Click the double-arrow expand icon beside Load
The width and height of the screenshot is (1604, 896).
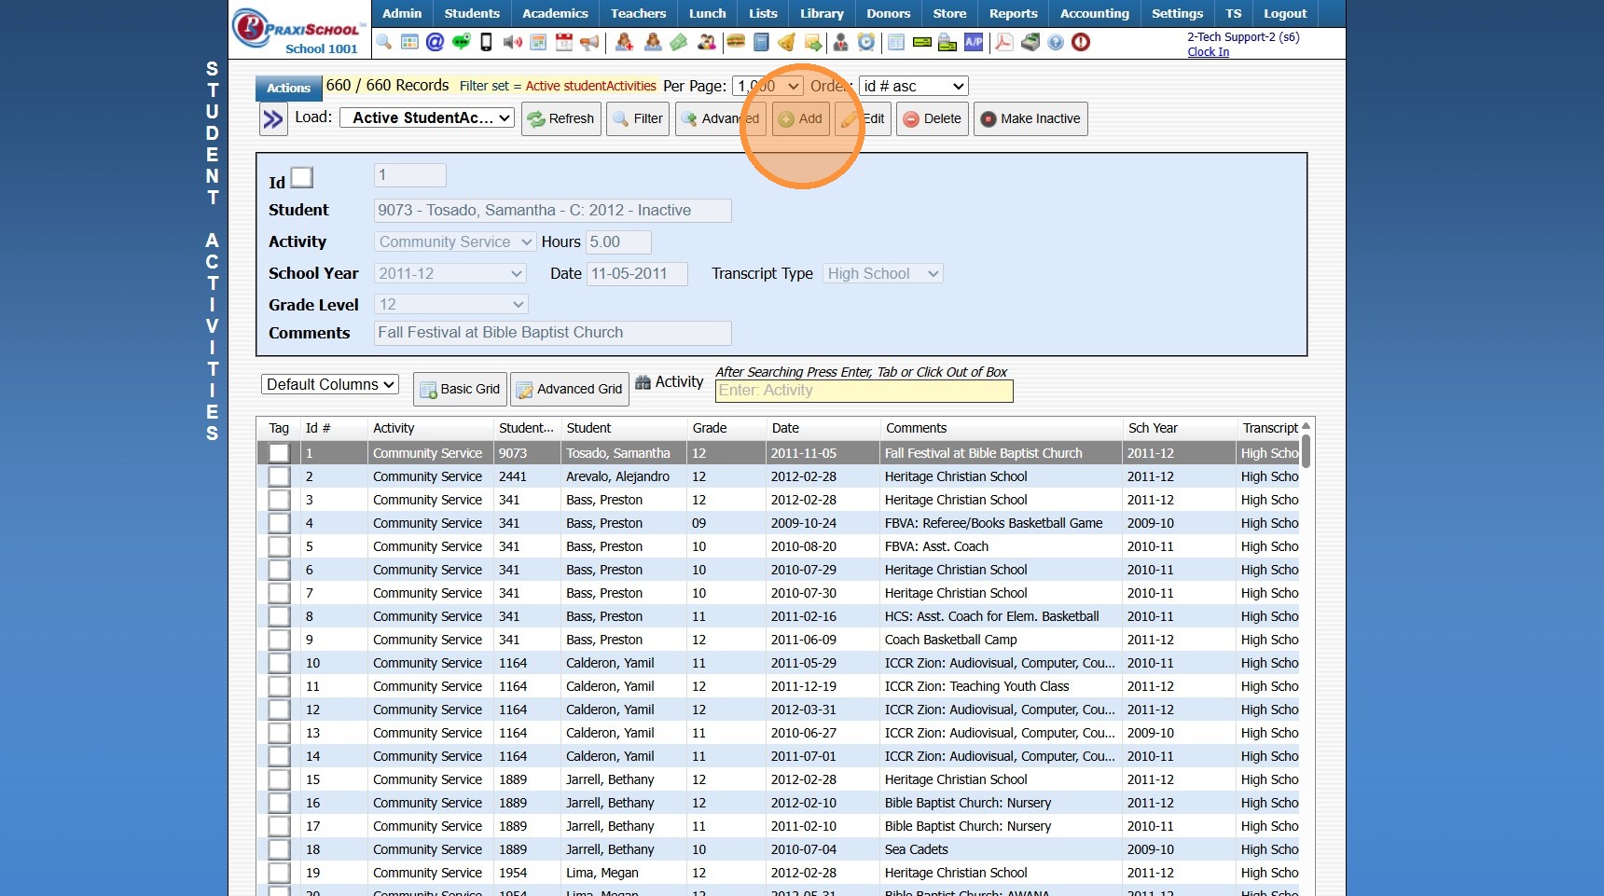tap(272, 119)
